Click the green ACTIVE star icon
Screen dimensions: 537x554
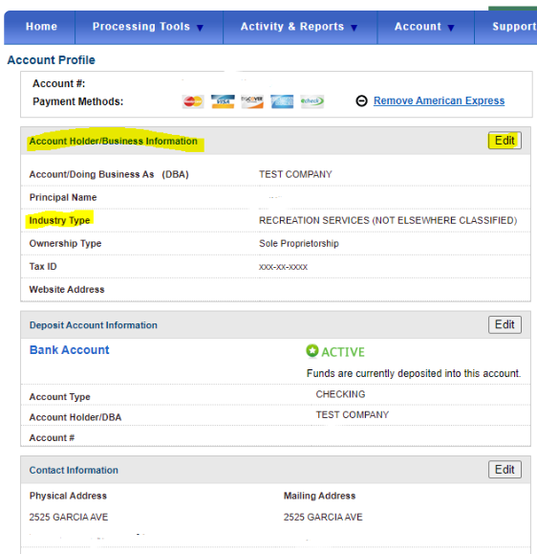(x=311, y=351)
